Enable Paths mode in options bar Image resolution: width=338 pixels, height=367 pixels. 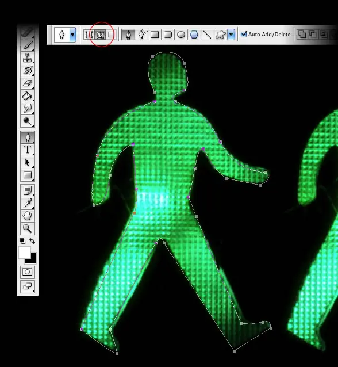[x=101, y=35]
